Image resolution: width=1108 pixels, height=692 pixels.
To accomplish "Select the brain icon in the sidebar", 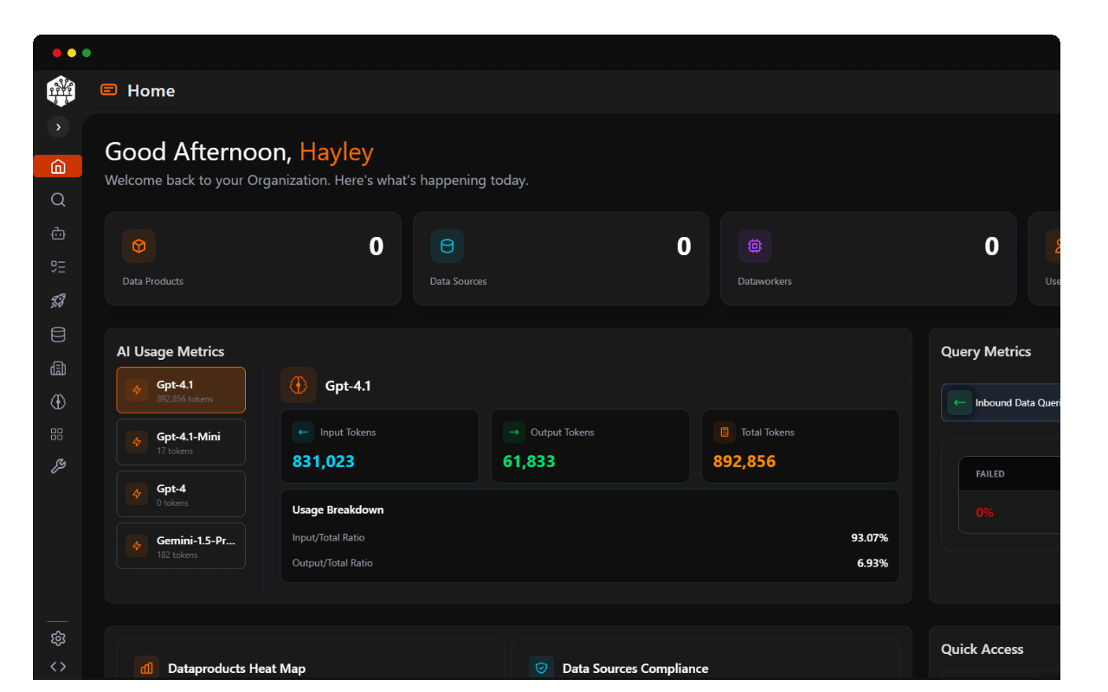I will [57, 401].
